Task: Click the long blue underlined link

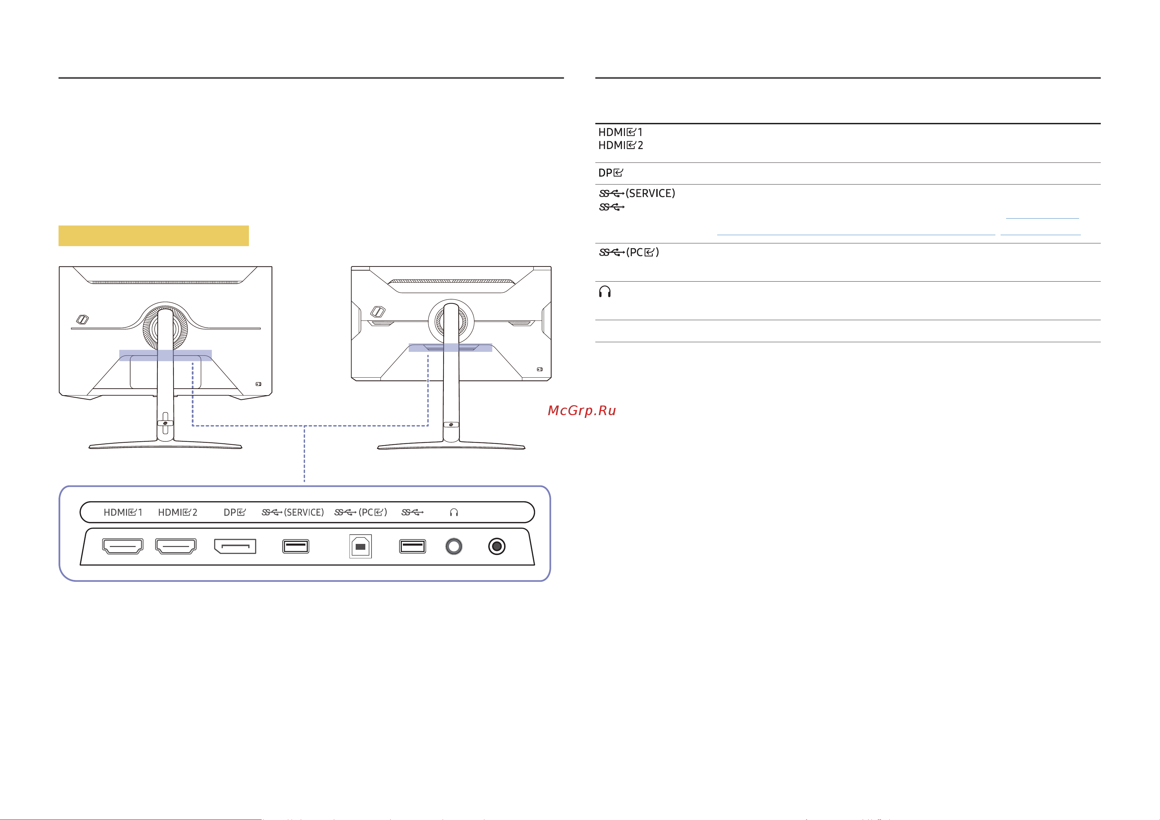Action: pos(856,235)
